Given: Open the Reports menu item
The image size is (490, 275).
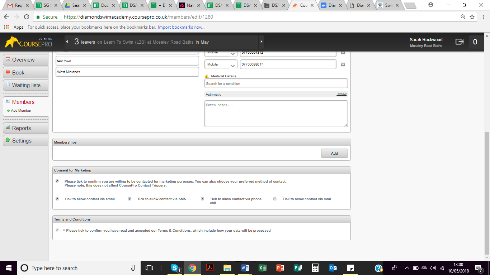Looking at the screenshot, I should 25,128.
